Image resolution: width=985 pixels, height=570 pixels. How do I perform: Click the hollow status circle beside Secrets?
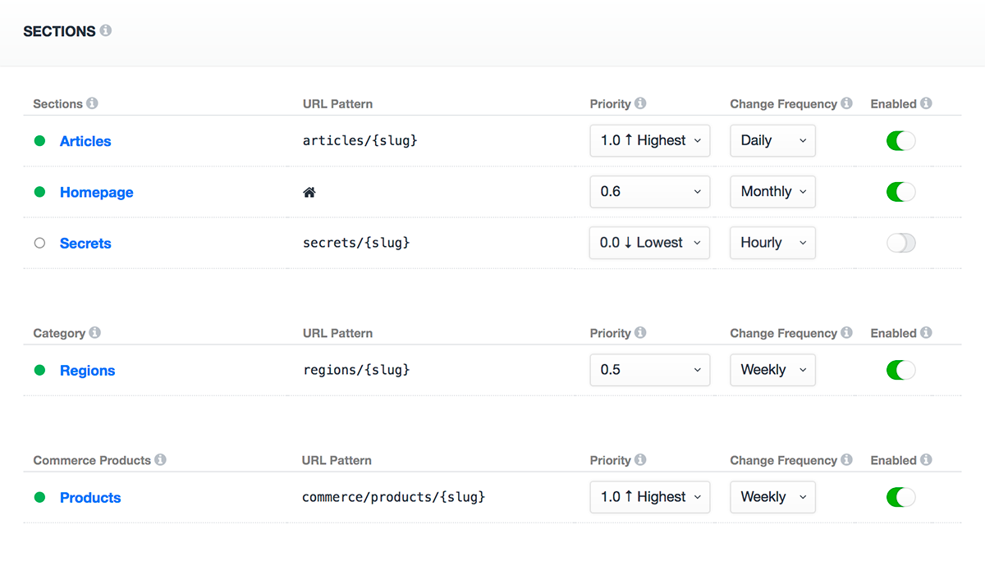39,243
